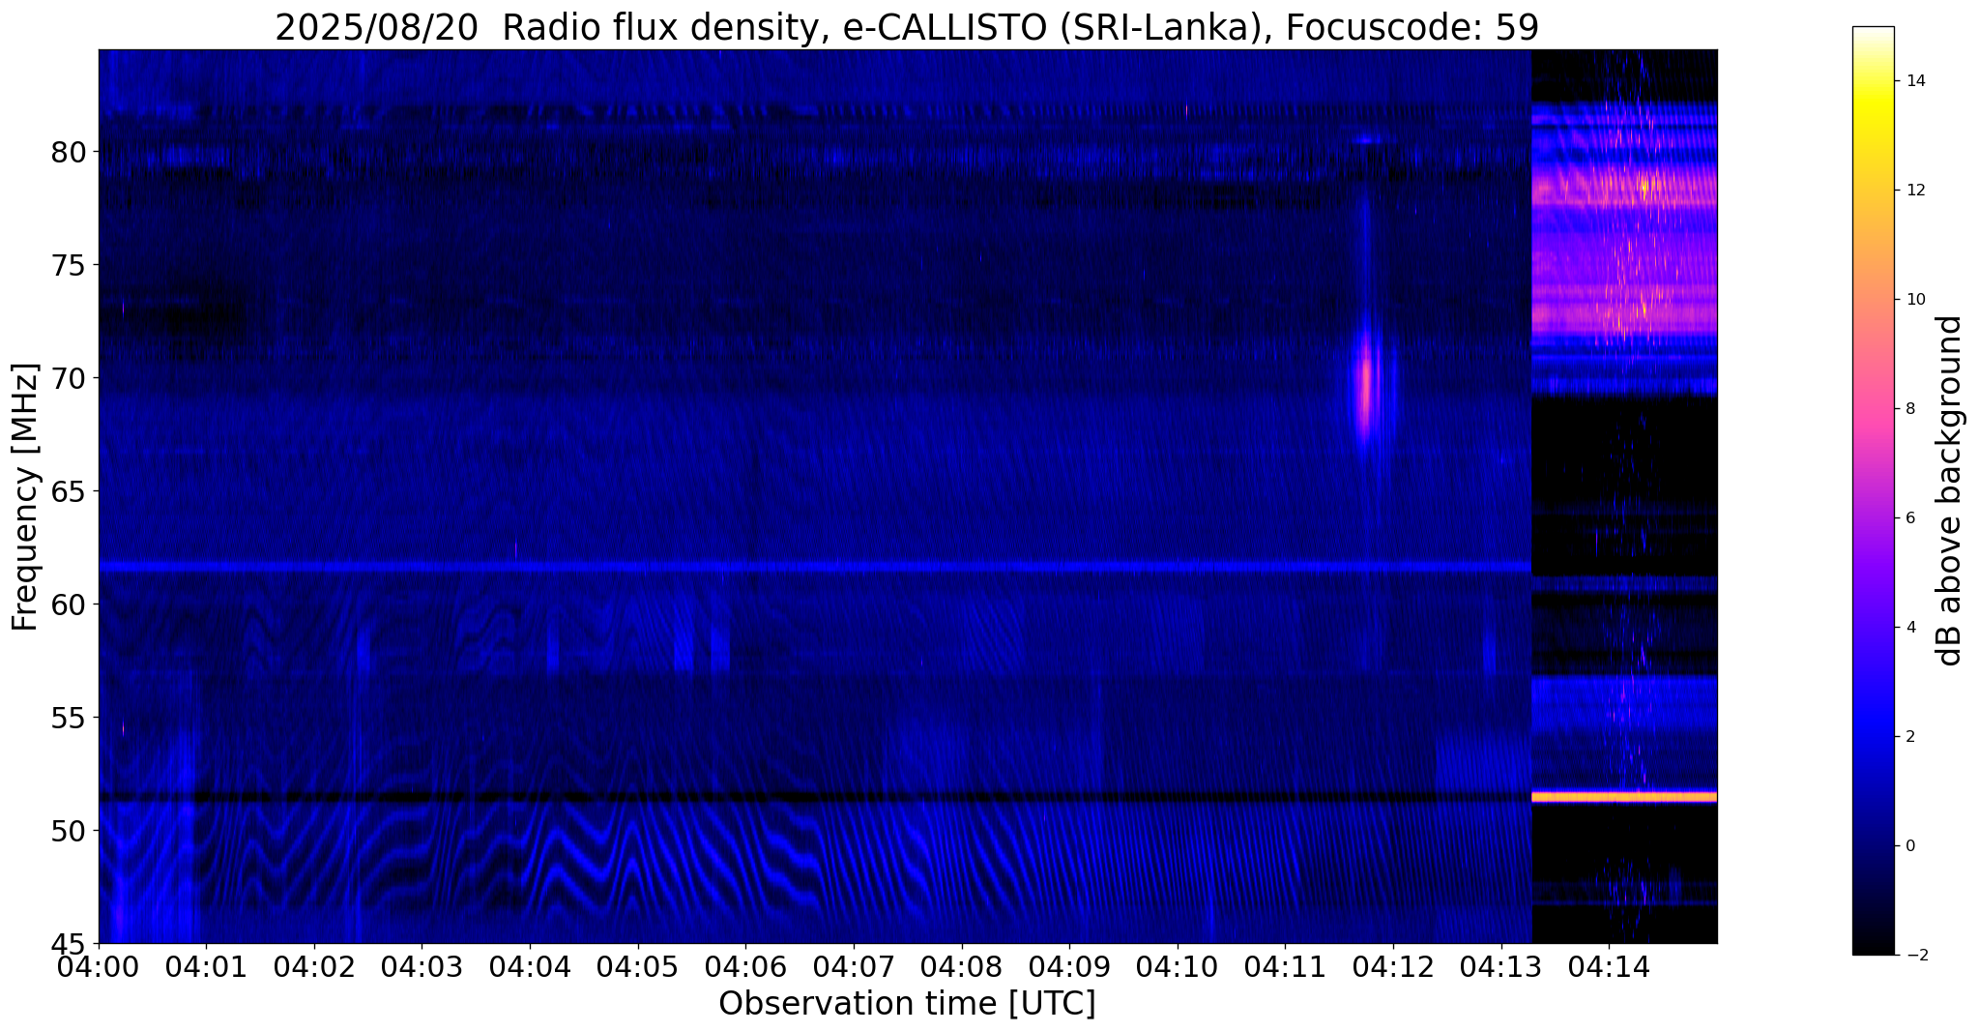Click the bright magenta band near 78 MHz after 04:13
The image size is (1979, 1032).
1624,186
